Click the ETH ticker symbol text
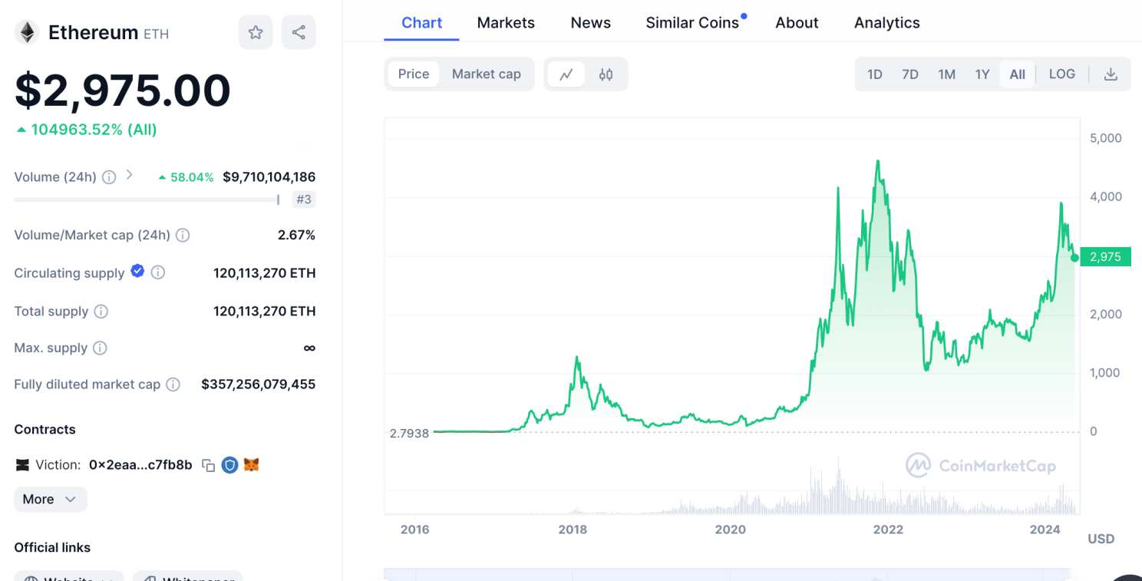 tap(156, 34)
